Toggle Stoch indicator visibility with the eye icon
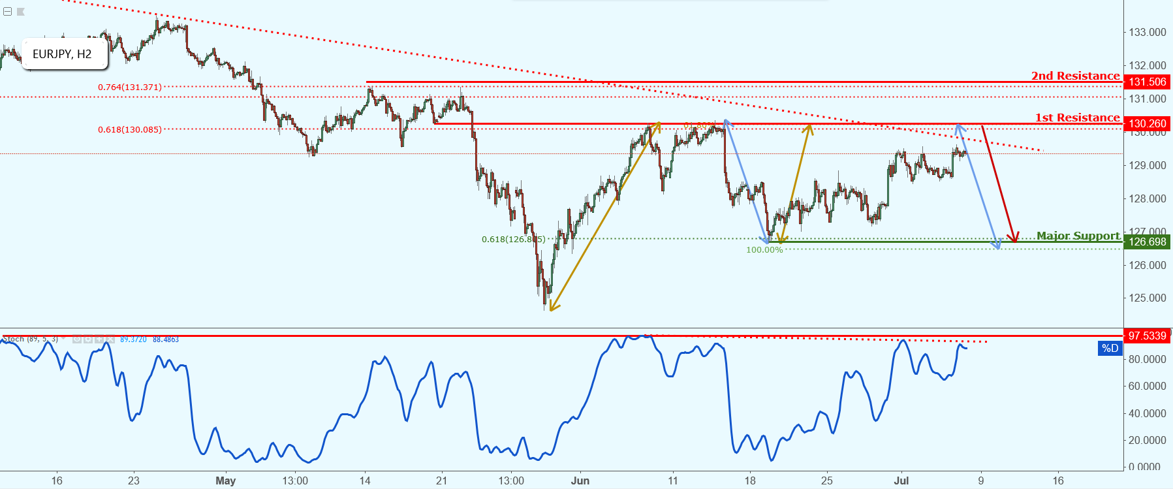 [x=77, y=339]
